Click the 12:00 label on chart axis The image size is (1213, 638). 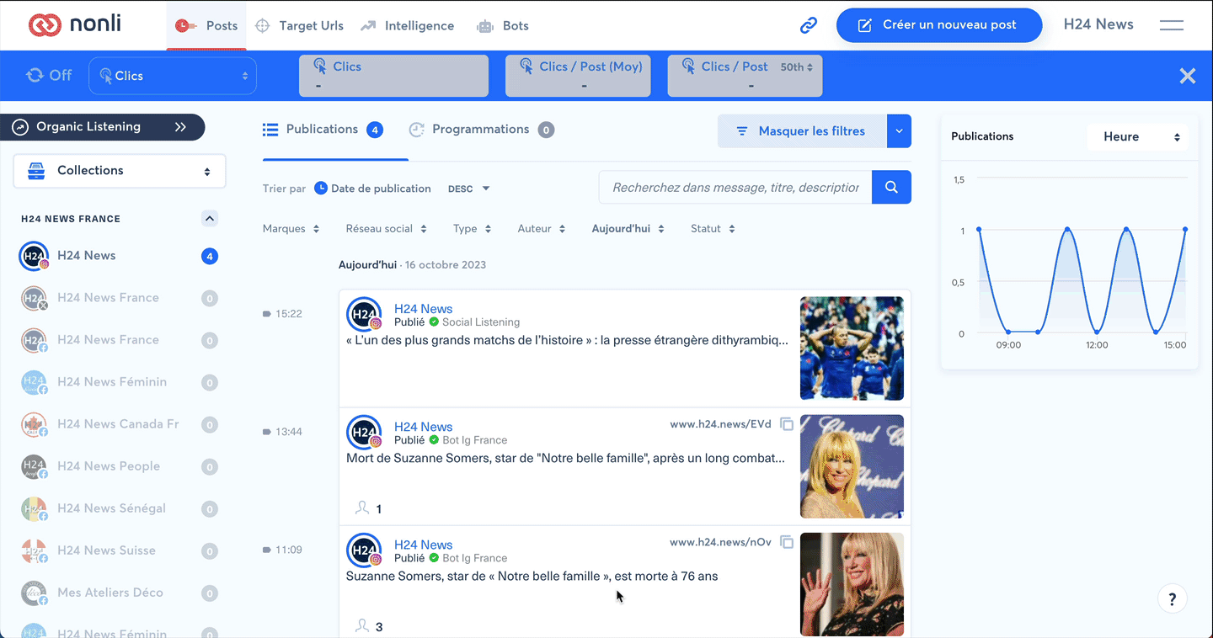1097,345
